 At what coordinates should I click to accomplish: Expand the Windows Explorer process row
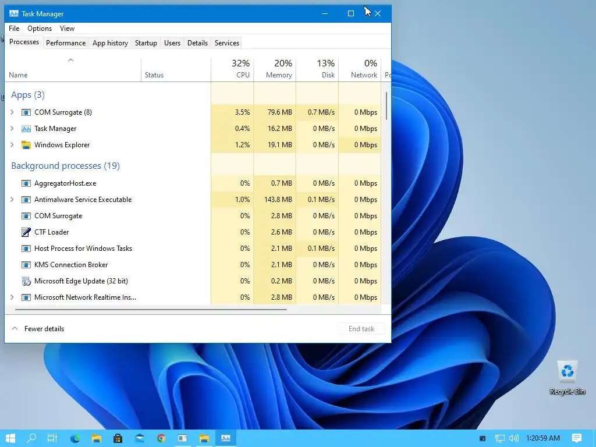[x=12, y=145]
